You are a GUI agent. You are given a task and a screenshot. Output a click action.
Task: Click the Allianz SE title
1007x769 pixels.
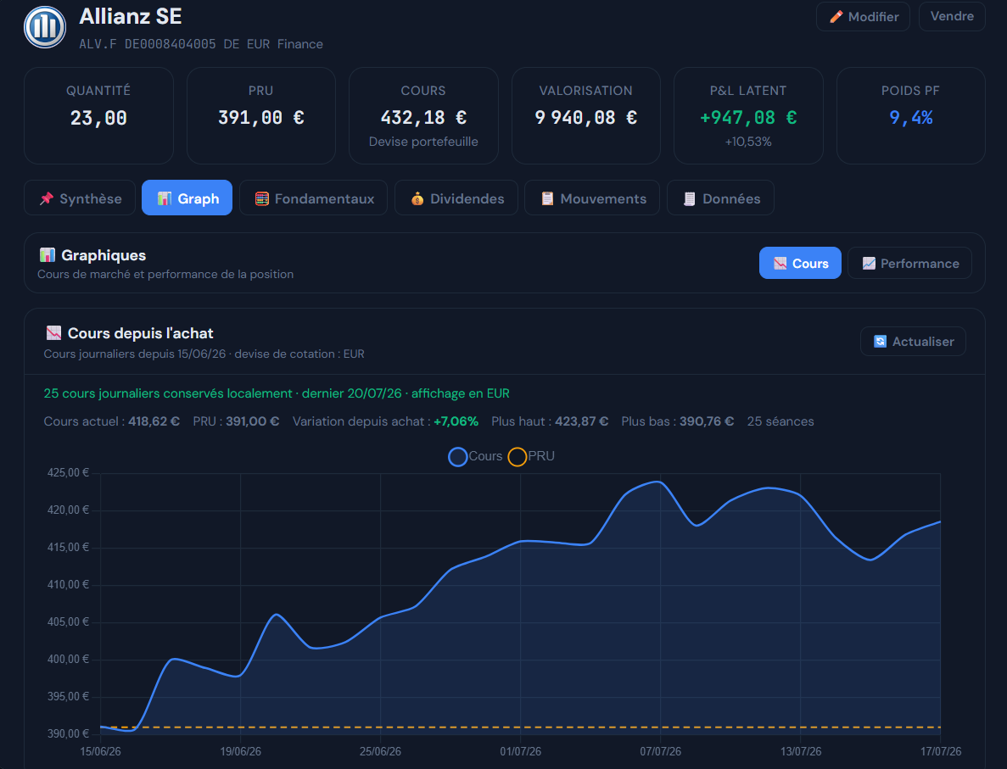[131, 17]
